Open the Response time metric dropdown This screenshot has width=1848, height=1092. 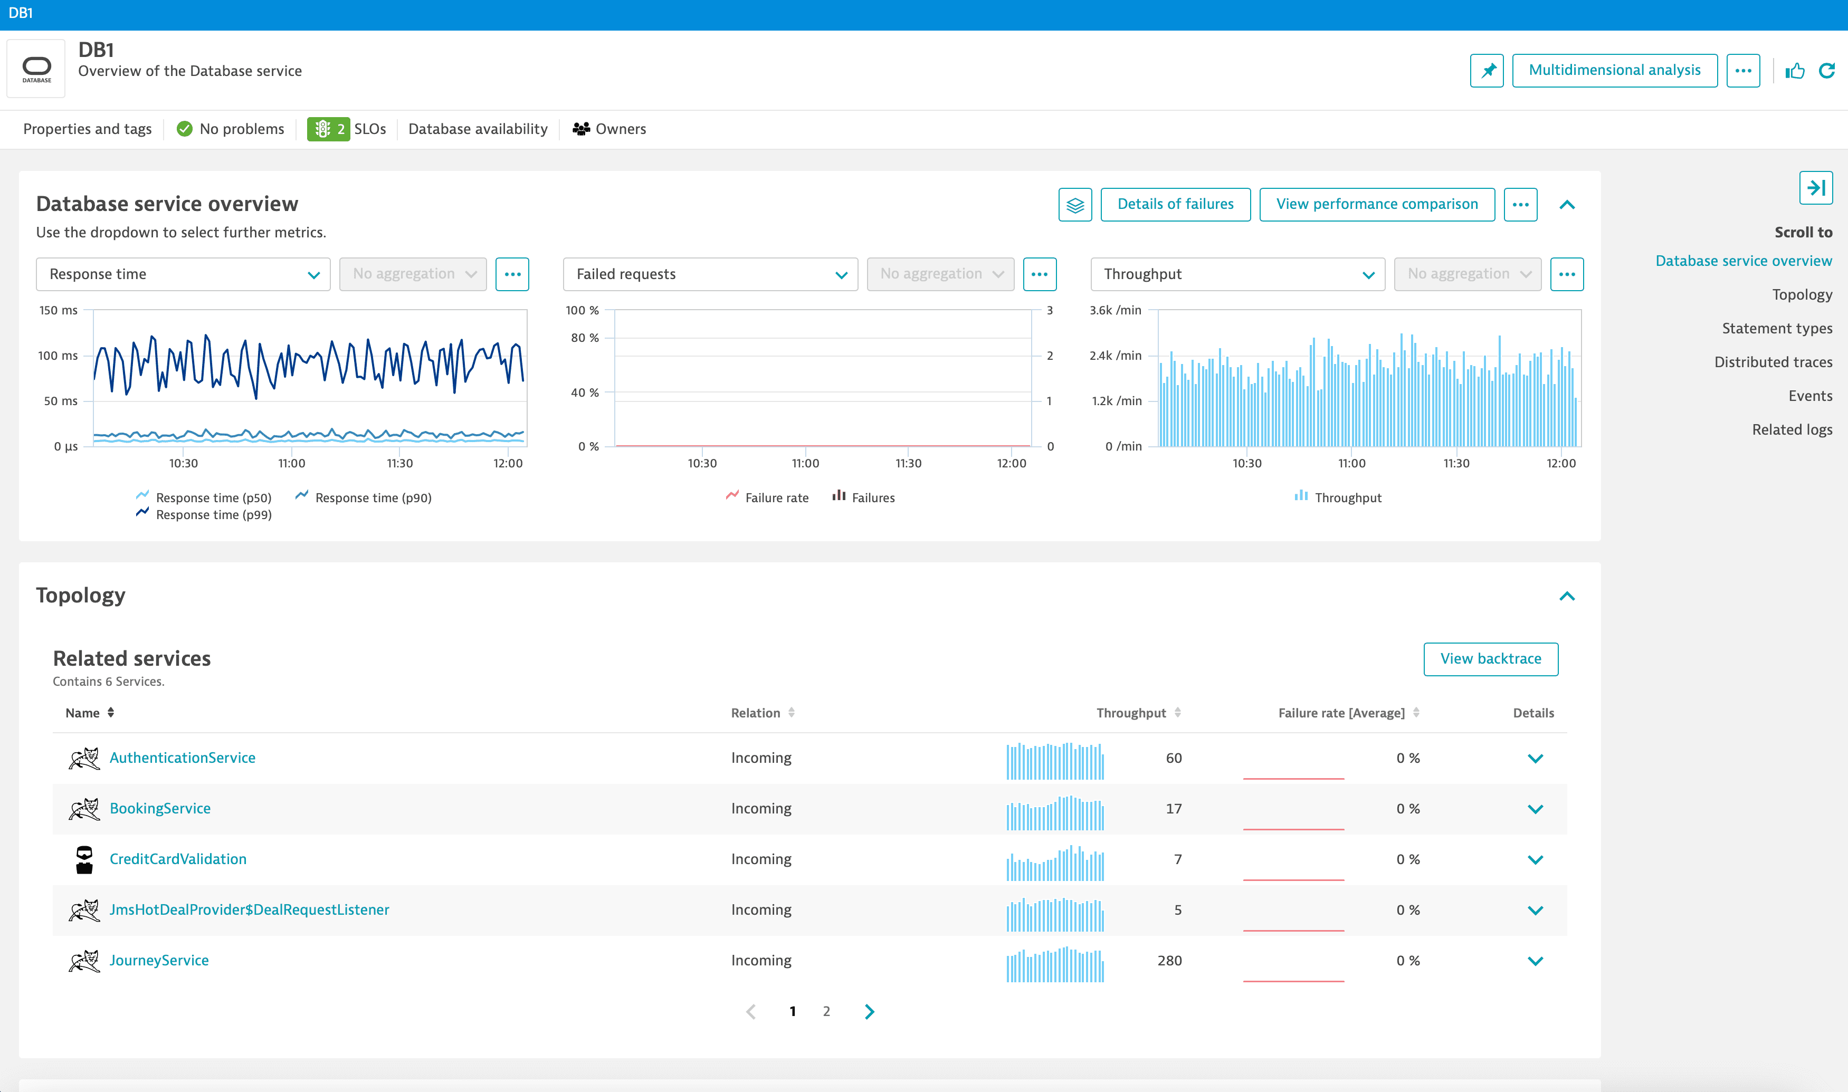(x=182, y=274)
